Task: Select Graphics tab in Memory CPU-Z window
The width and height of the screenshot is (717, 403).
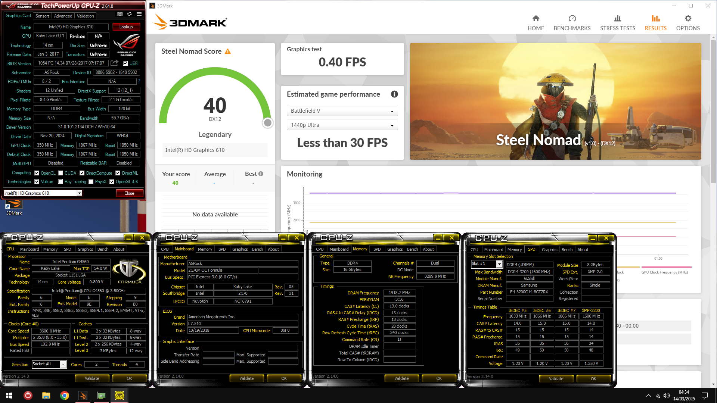Action: pos(395,249)
